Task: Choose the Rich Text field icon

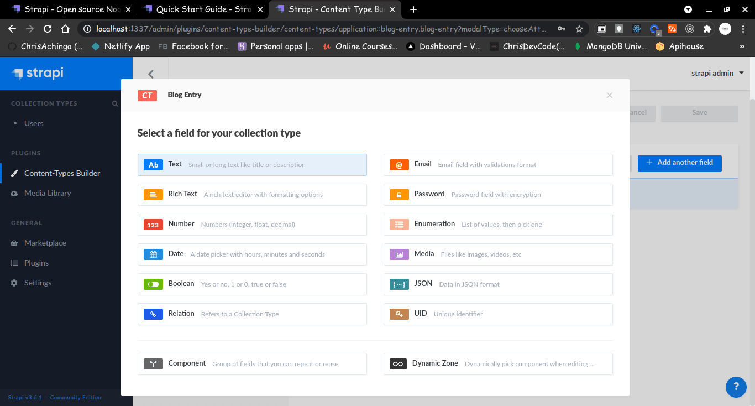Action: [153, 195]
